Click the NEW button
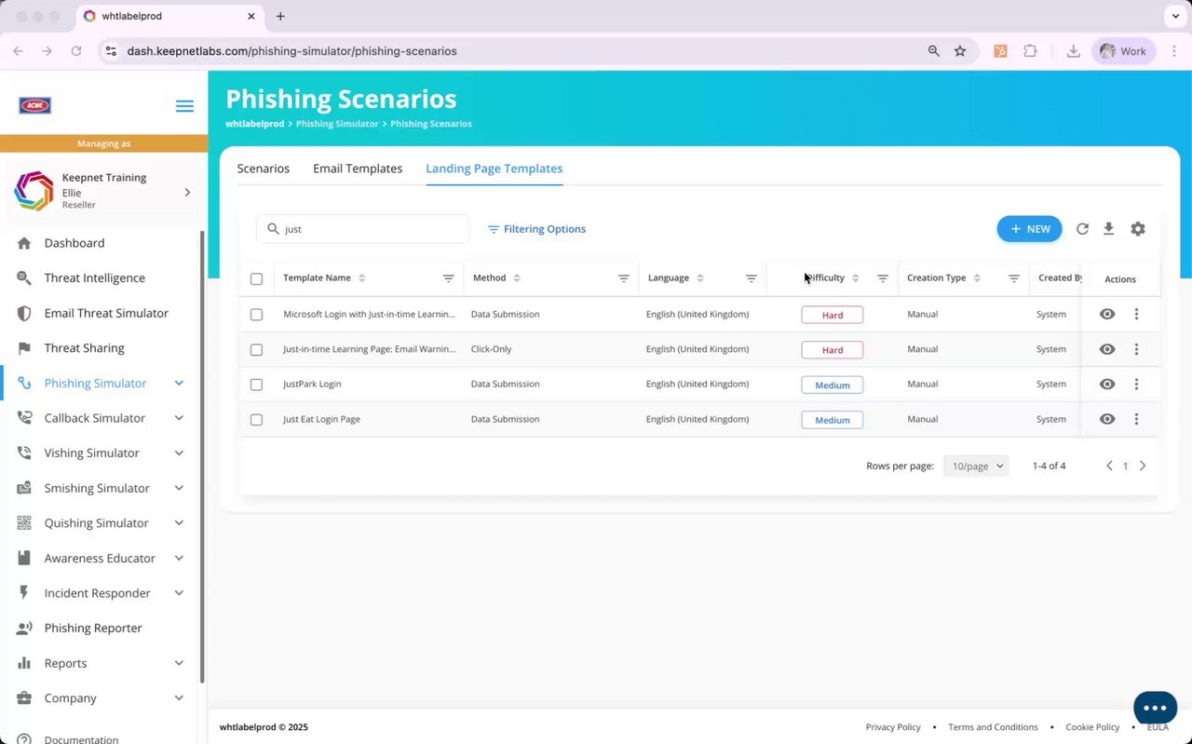The width and height of the screenshot is (1192, 744). 1029,229
